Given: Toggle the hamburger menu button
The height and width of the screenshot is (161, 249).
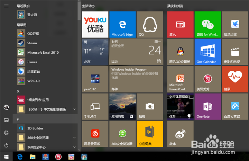Looking at the screenshot, I should tap(6, 6).
